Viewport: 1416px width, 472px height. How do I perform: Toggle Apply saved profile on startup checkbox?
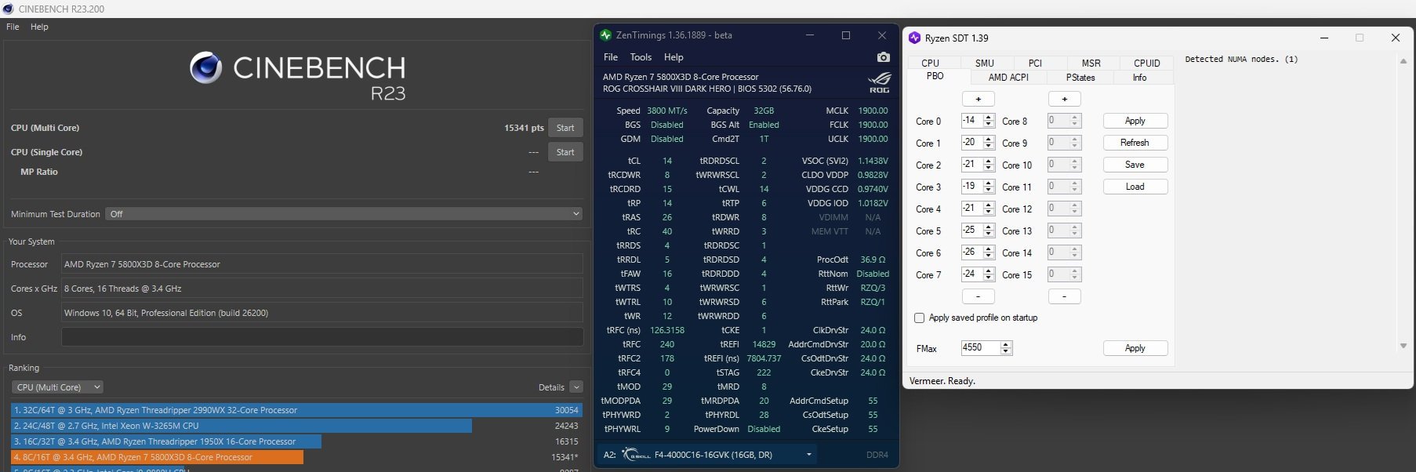coord(920,318)
